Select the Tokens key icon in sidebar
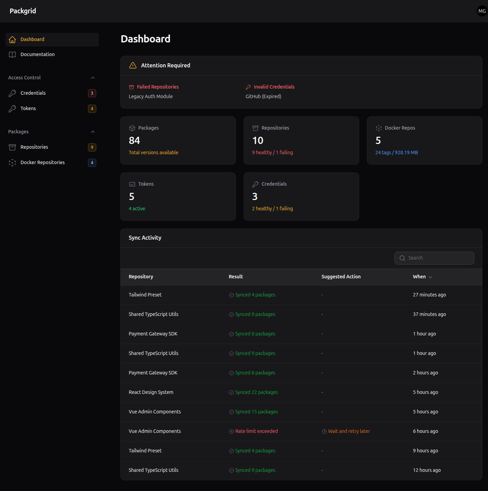This screenshot has width=488, height=491. [x=12, y=108]
